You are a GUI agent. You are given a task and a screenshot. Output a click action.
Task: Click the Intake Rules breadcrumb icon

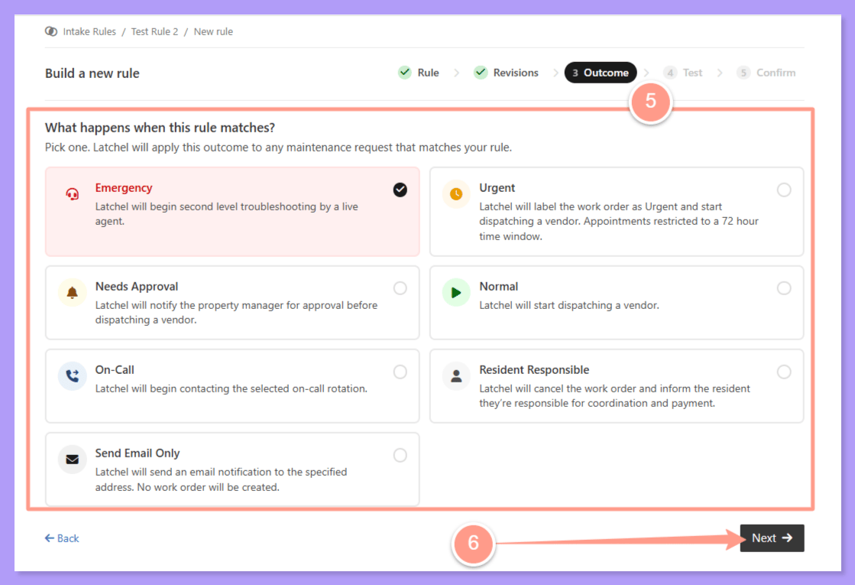click(50, 31)
